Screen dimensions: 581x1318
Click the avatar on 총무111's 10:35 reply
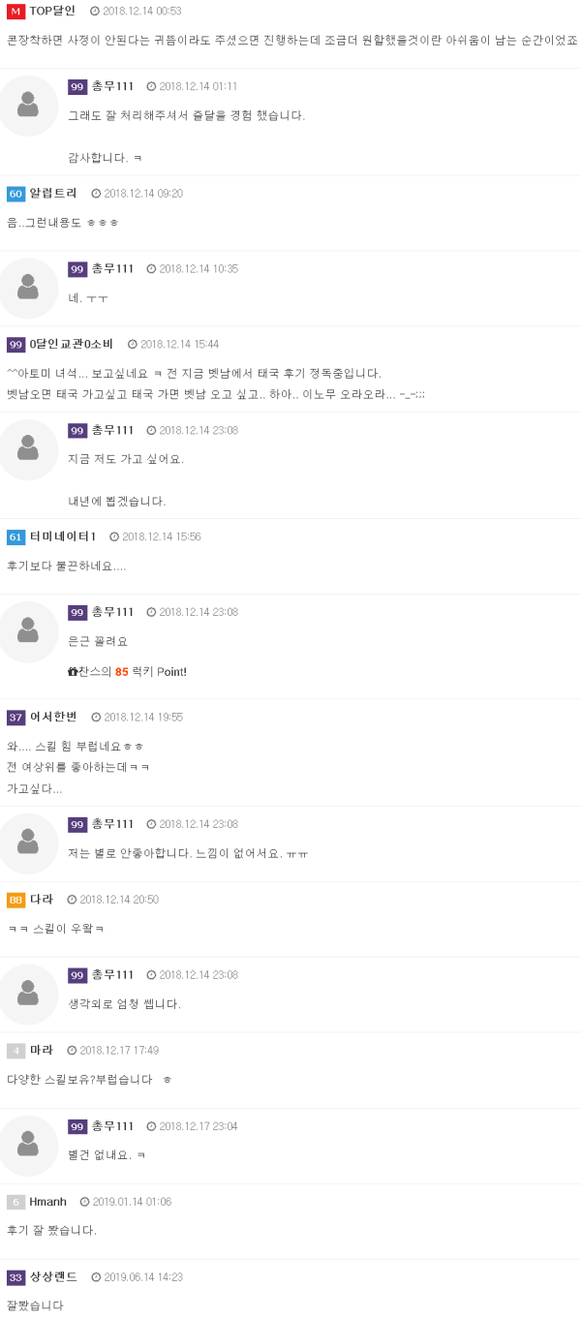pyautogui.click(x=28, y=289)
